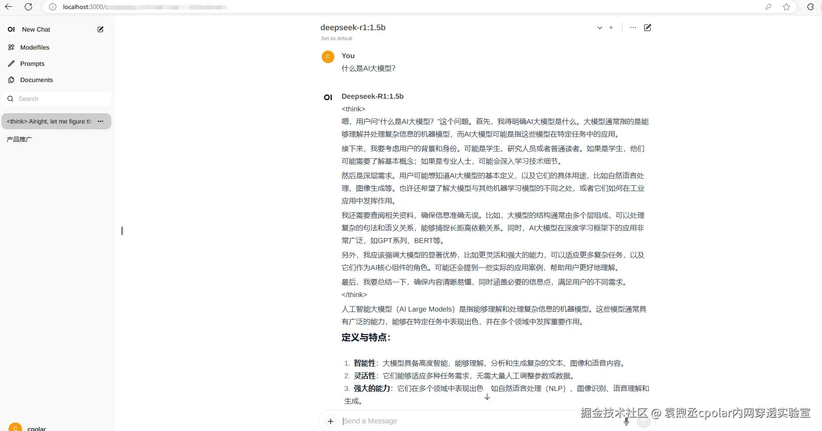
Task: Collapse sidebar using the handle bar
Action: 122,231
